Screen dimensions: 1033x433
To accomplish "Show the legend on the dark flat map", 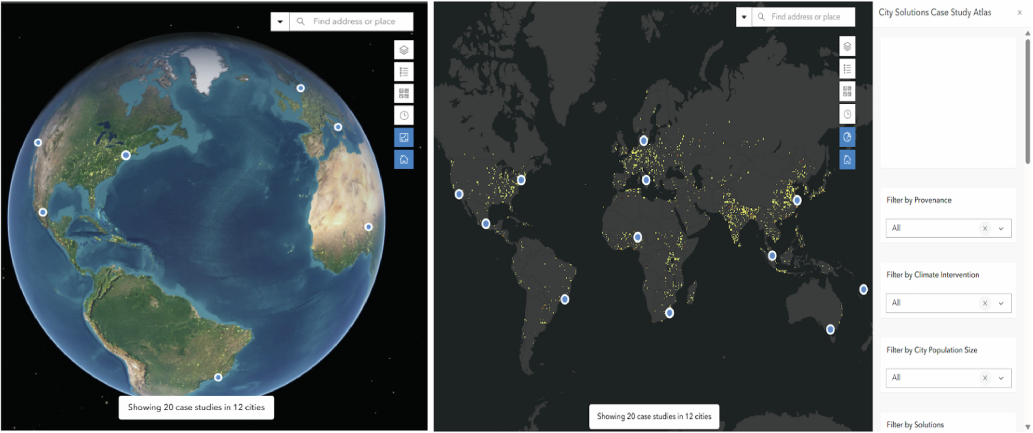I will pos(847,69).
